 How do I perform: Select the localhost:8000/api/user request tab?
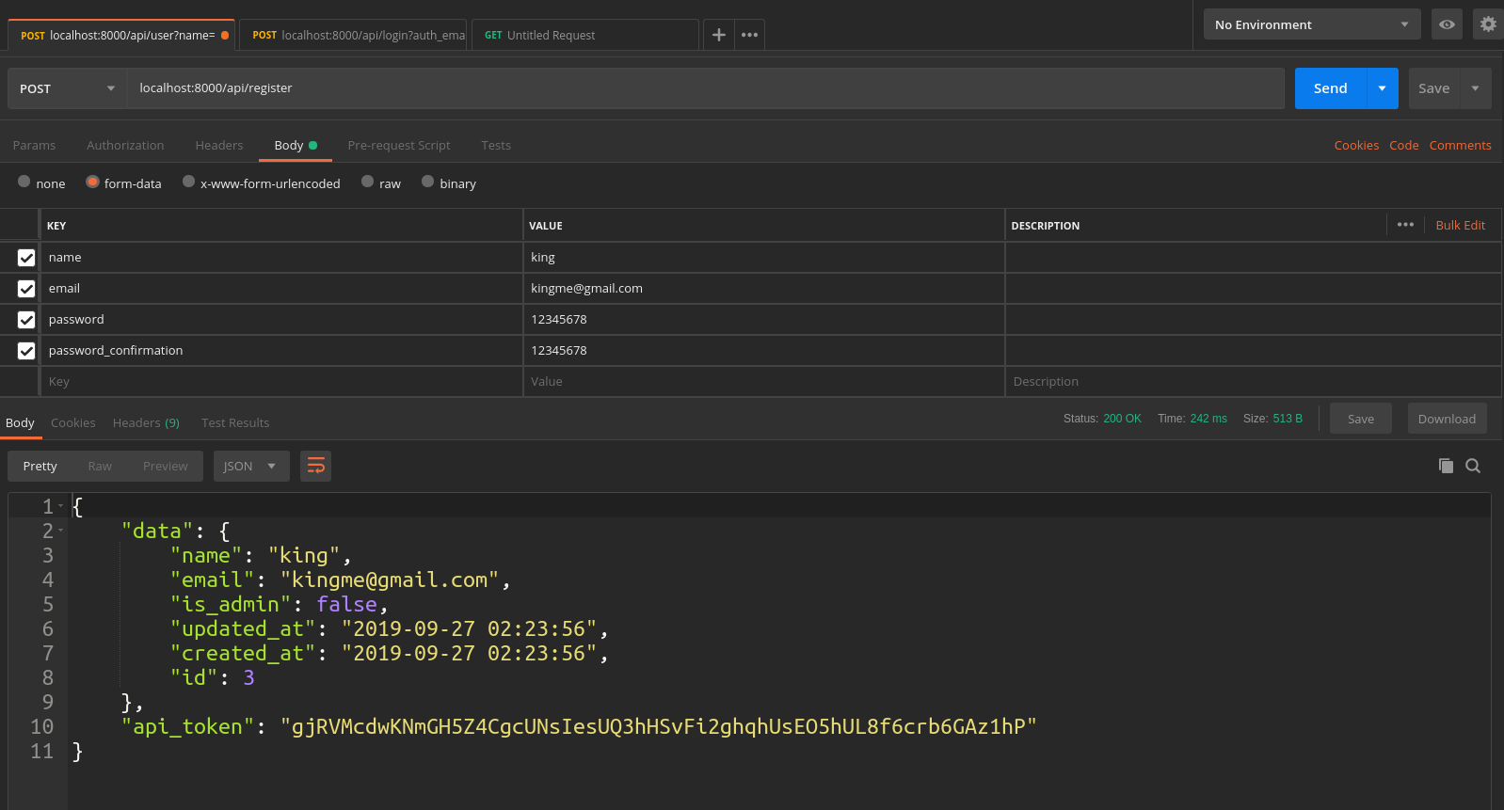coord(121,35)
